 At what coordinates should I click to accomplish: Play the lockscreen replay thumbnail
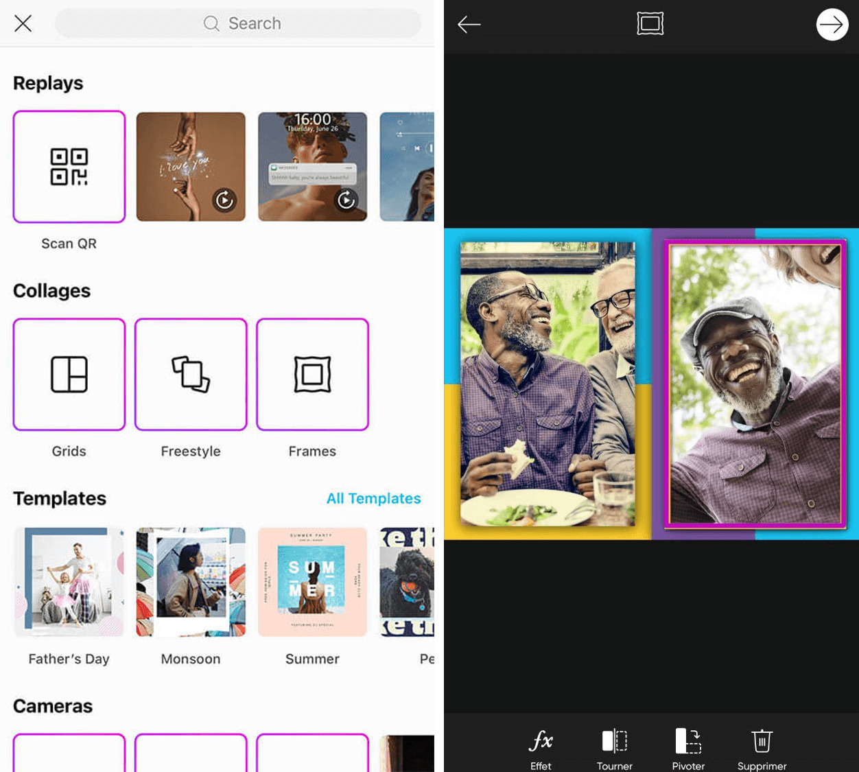312,166
